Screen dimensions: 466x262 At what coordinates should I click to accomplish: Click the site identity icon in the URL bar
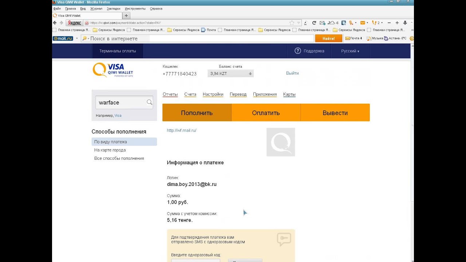click(x=87, y=23)
